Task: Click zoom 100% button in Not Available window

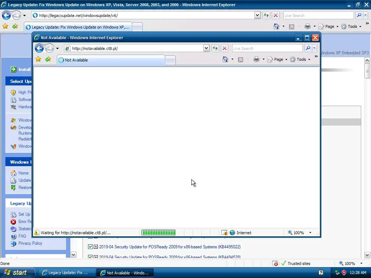Action: 296,233
